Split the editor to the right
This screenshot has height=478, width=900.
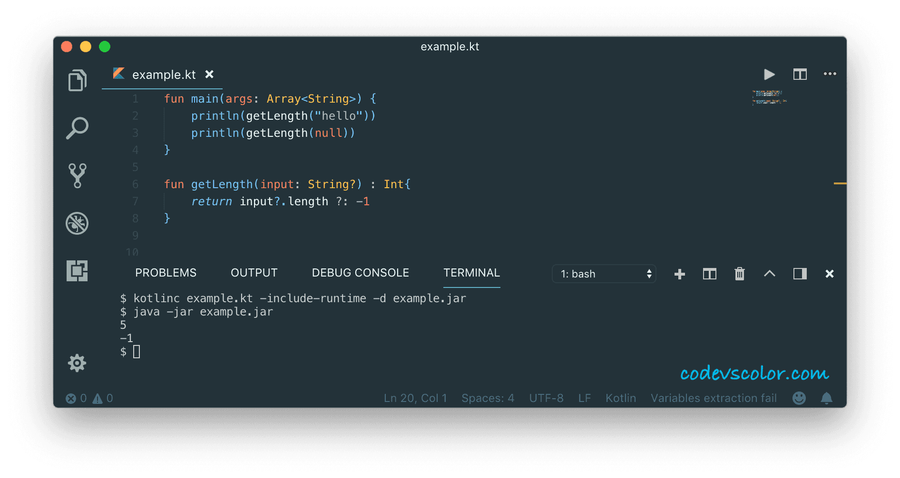point(800,75)
